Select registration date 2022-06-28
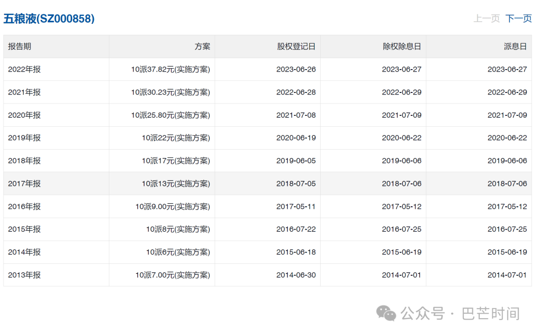537x335 pixels. pos(296,92)
